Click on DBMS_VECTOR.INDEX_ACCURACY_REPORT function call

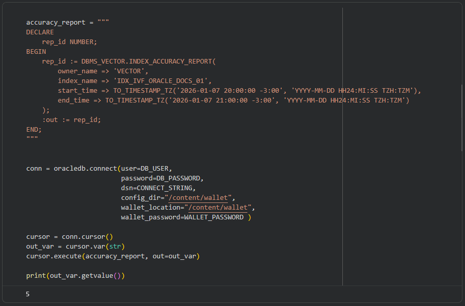pyautogui.click(x=148, y=62)
